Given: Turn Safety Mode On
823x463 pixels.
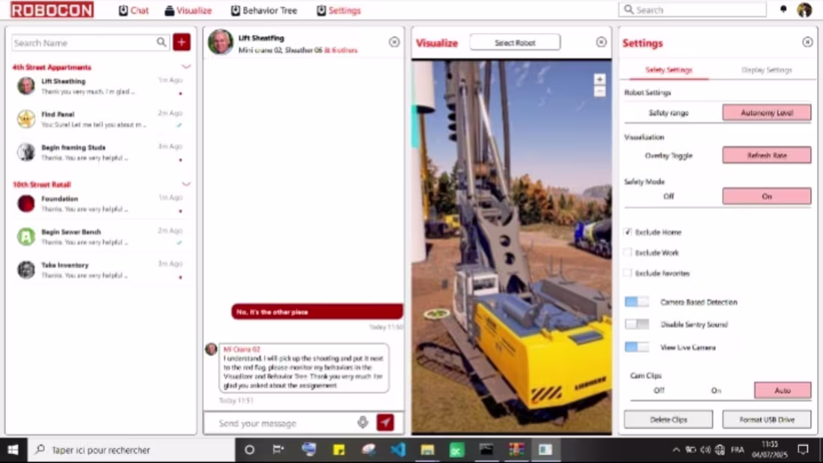Looking at the screenshot, I should tap(767, 196).
